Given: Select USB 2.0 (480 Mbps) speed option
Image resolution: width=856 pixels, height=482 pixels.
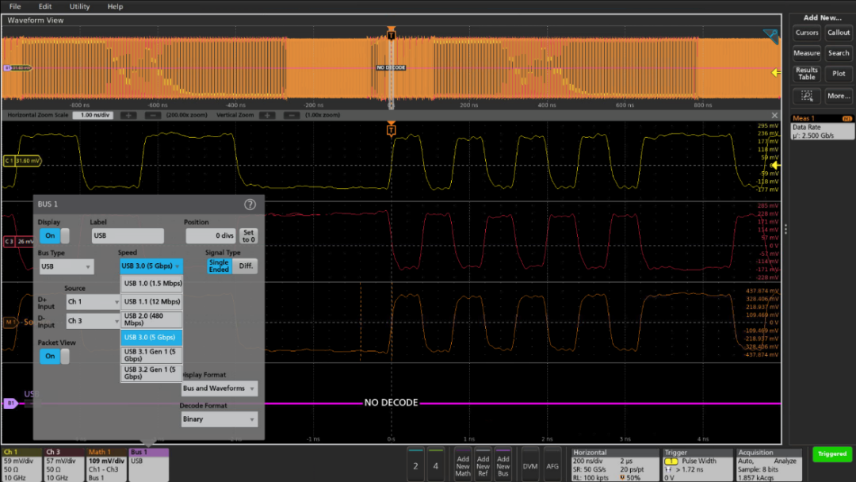Looking at the screenshot, I should click(151, 319).
